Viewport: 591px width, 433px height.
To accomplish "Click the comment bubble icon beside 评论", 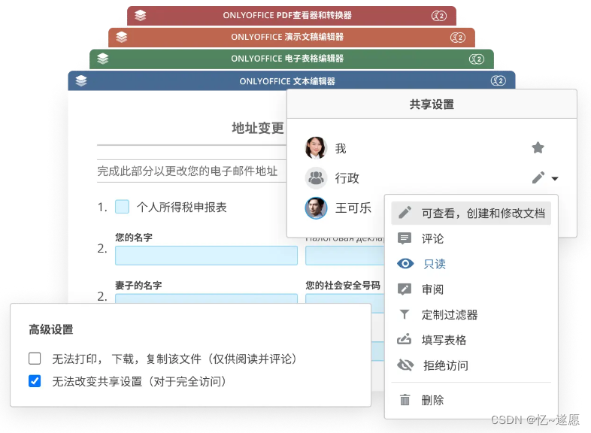I will [x=405, y=238].
